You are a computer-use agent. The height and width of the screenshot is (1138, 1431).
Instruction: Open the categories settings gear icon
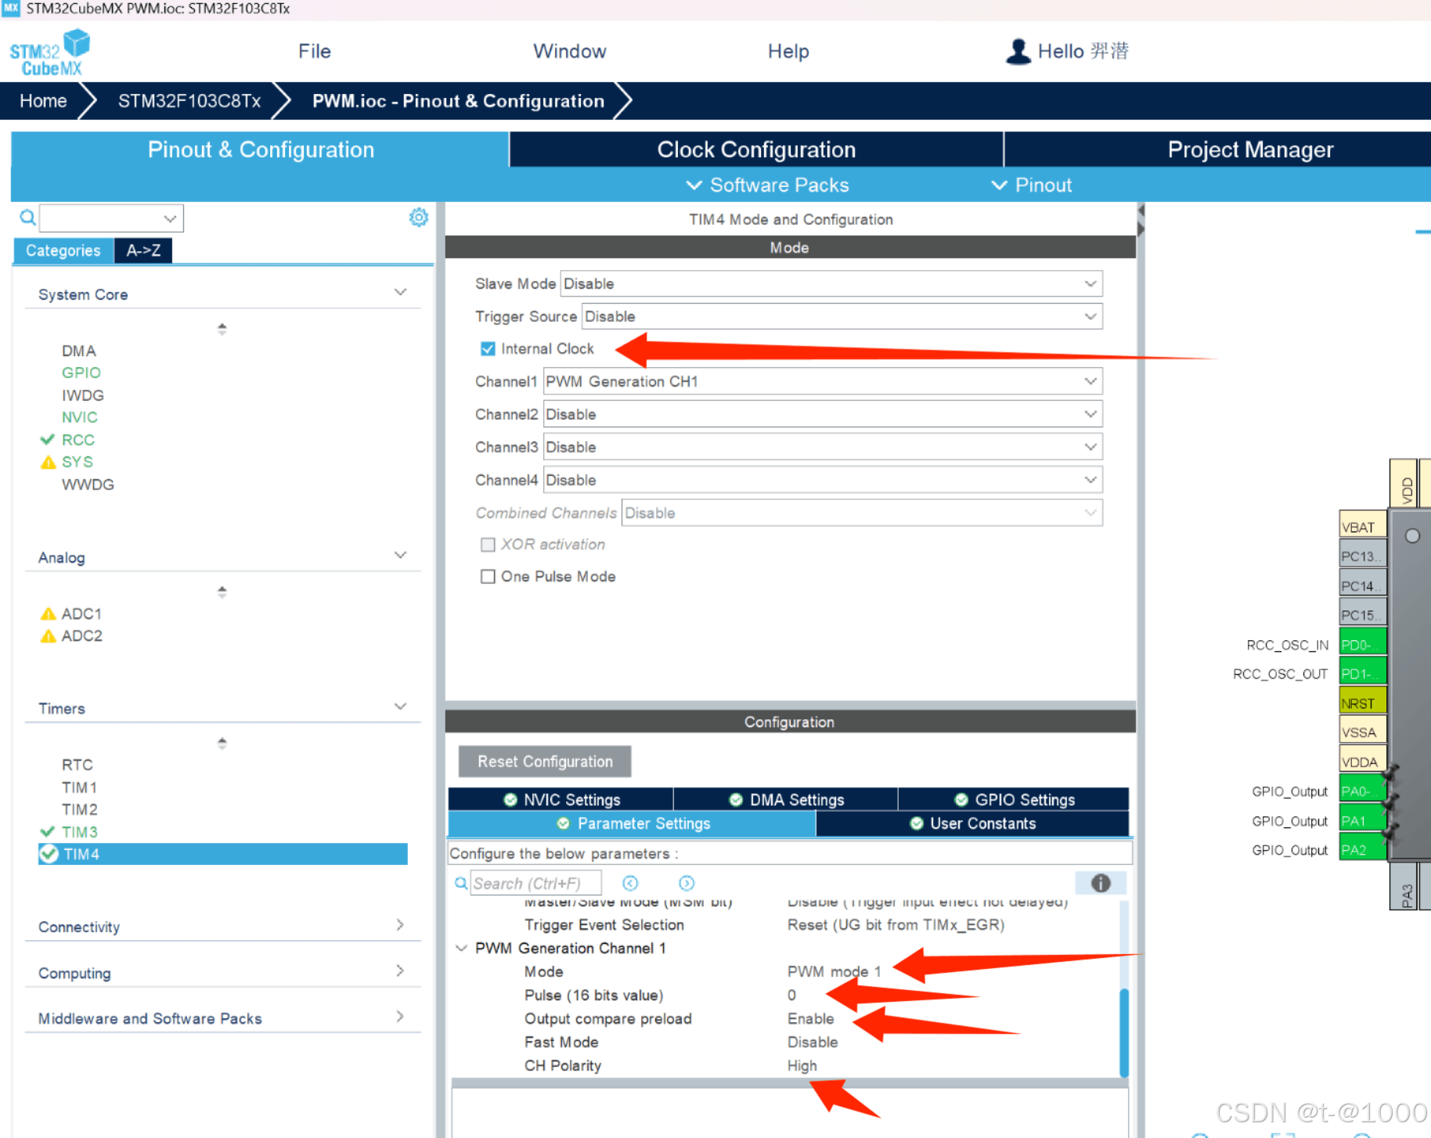pos(419,217)
